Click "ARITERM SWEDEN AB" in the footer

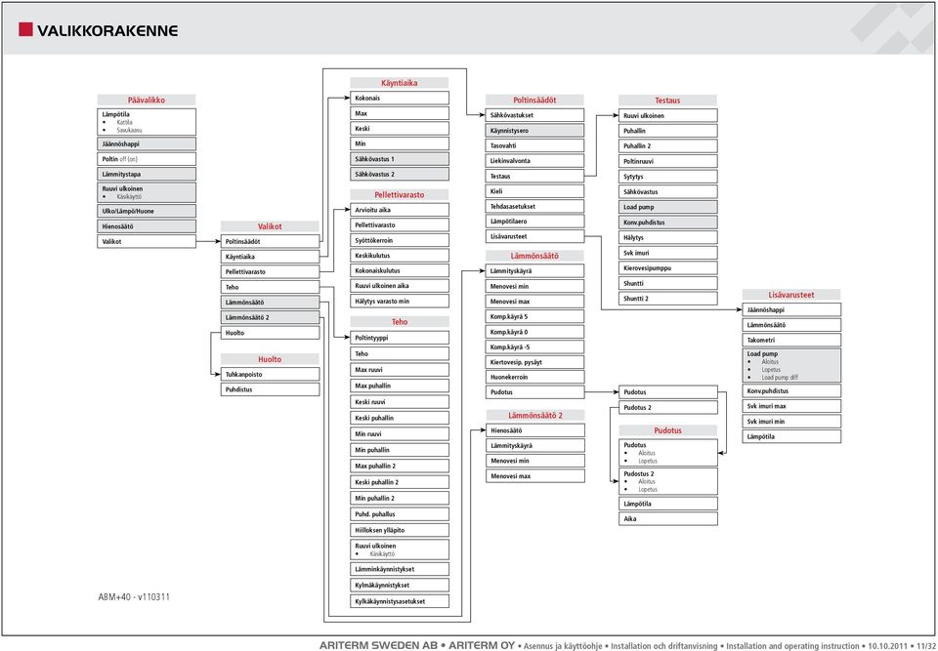pos(377,645)
